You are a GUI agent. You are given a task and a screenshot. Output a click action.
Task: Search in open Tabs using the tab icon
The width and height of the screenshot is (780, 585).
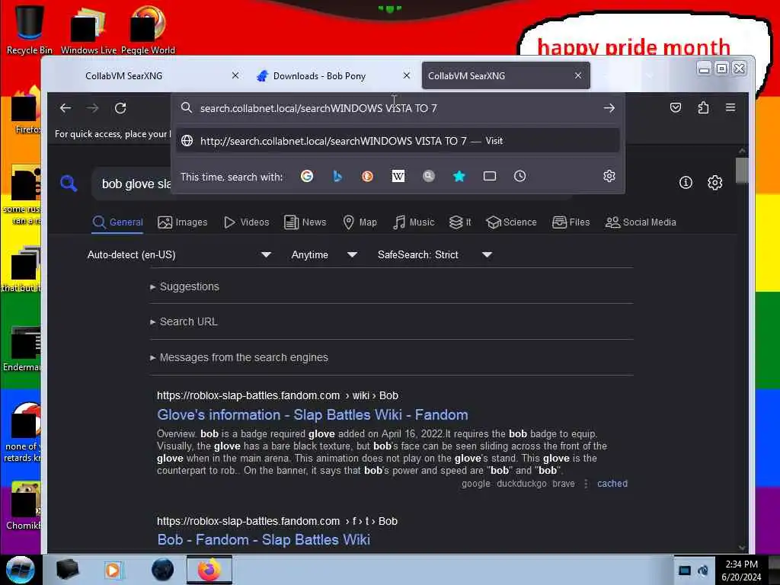tap(490, 176)
